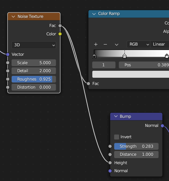Select the middle color stop handle

click(124, 56)
